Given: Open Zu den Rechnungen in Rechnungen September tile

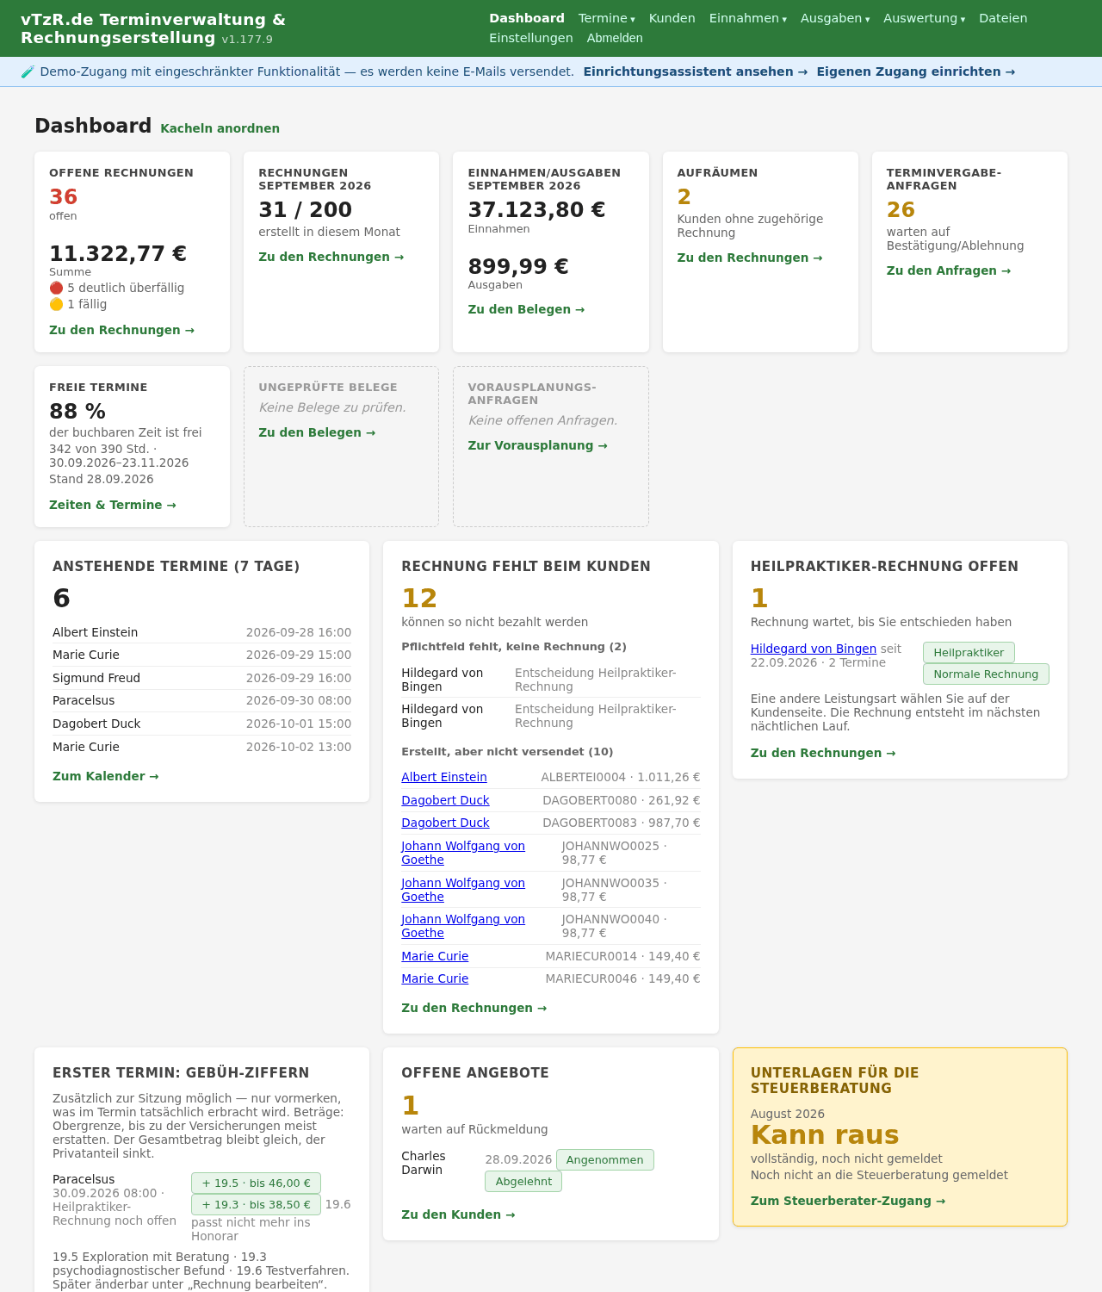Looking at the screenshot, I should click(331, 257).
